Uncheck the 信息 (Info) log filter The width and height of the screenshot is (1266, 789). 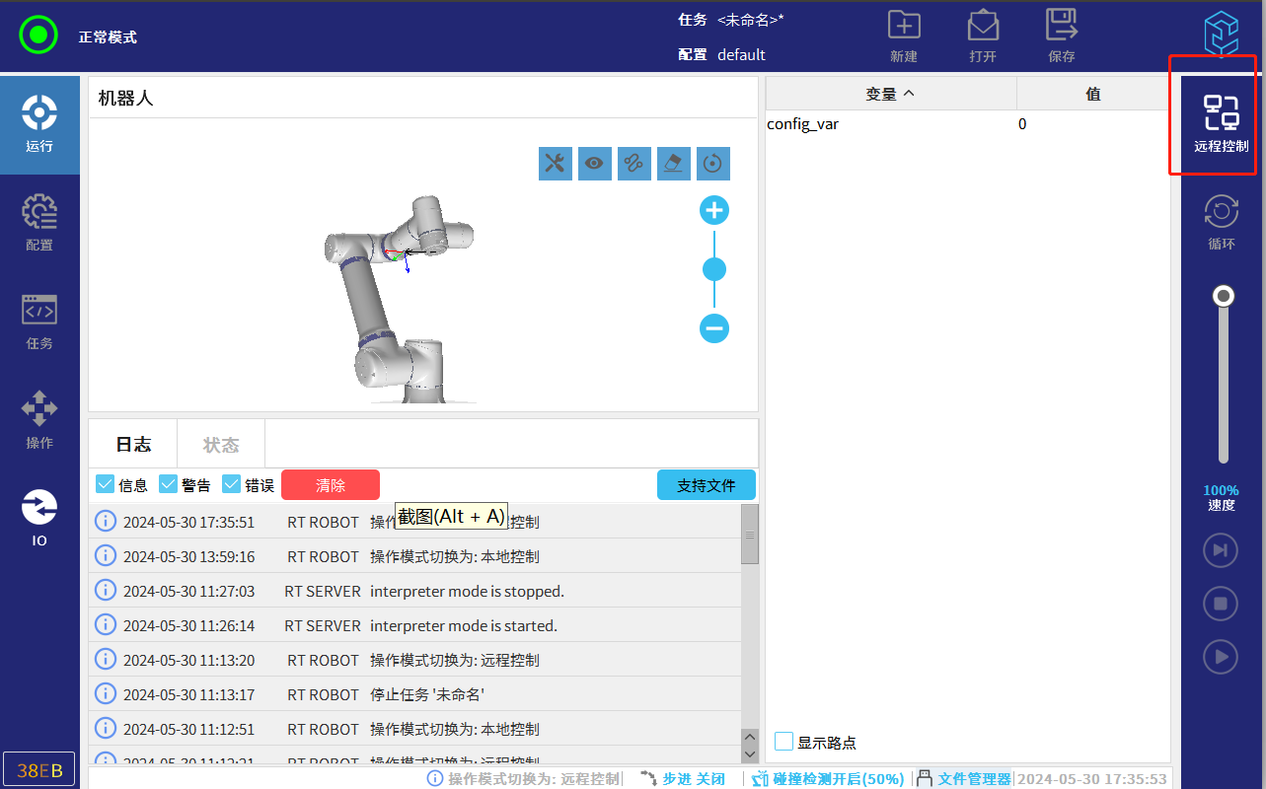click(x=106, y=484)
